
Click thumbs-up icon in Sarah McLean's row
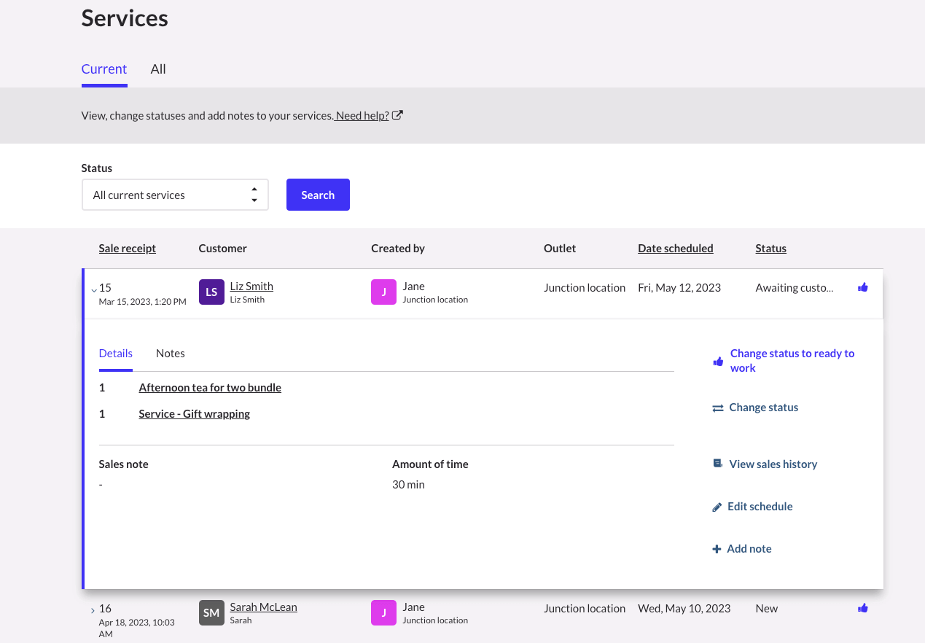pyautogui.click(x=862, y=608)
